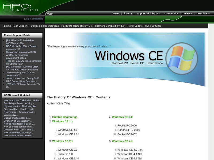This screenshot has width=214, height=160.
Task: Open How to add the CAB instal... article
Action: [18, 101]
